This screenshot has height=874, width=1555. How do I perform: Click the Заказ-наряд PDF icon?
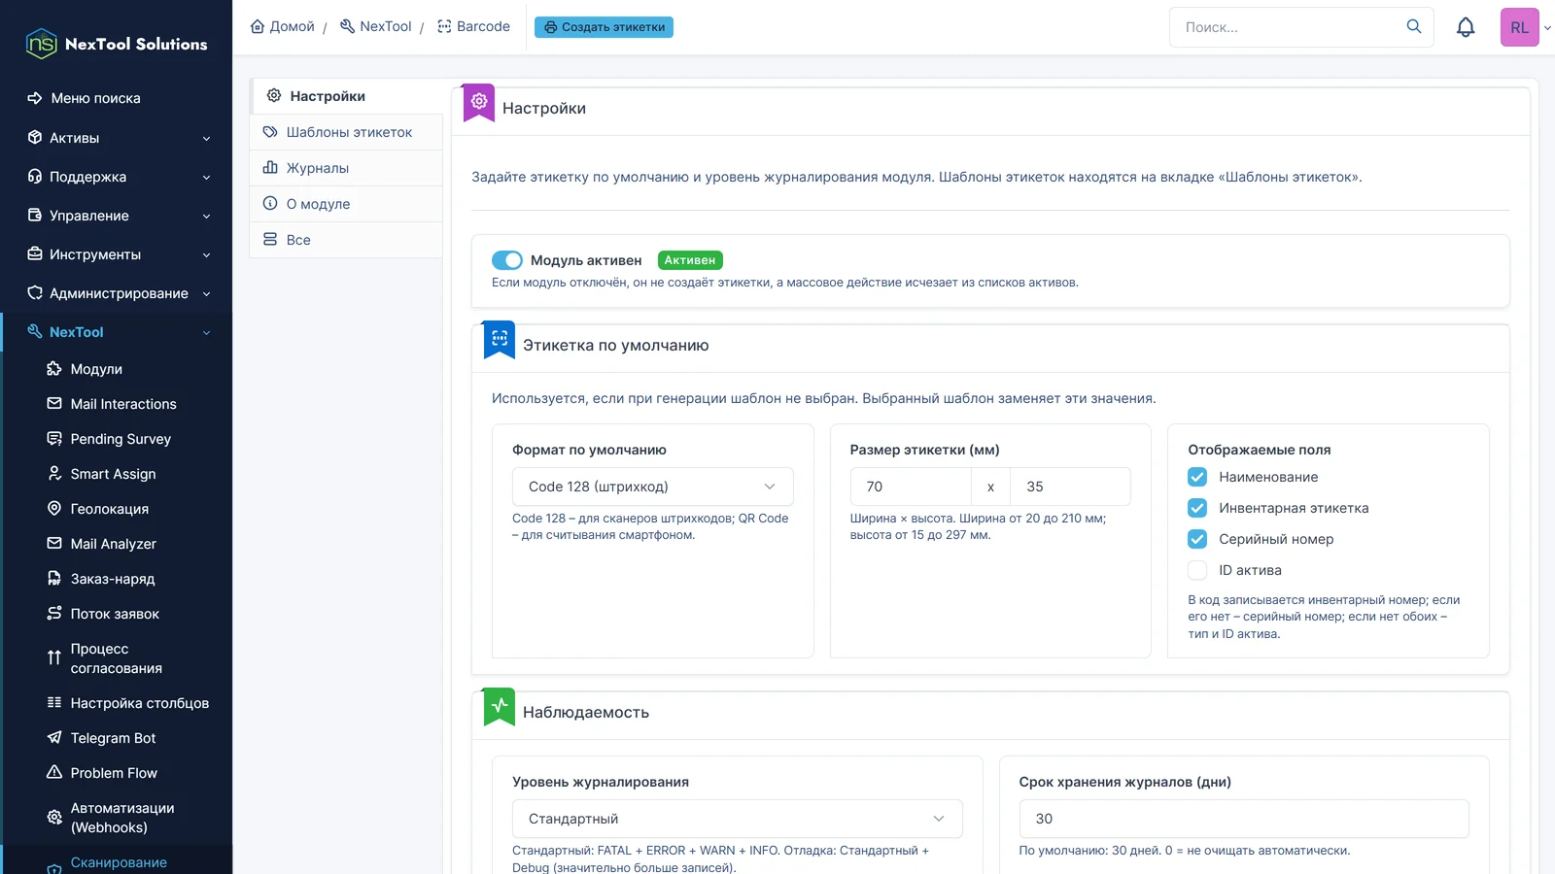[54, 579]
